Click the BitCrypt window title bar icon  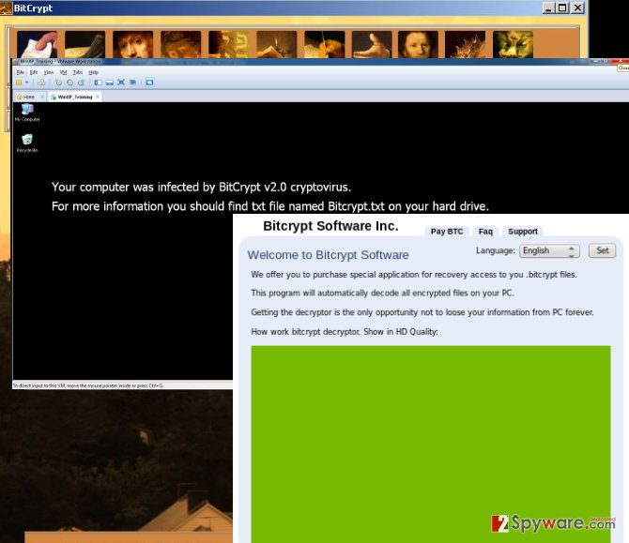[x=6, y=8]
